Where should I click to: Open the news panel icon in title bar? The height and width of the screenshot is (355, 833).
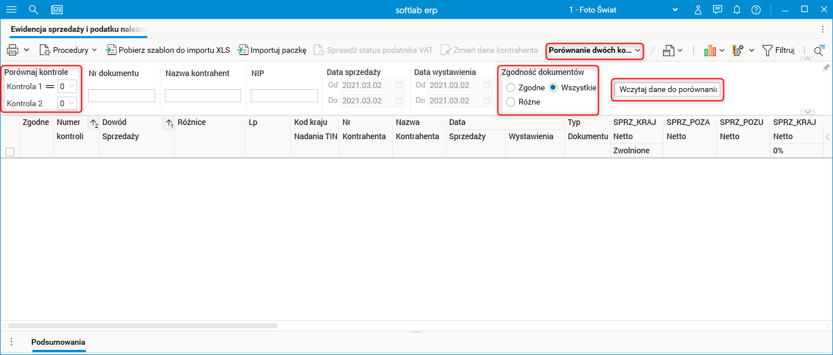[x=57, y=10]
